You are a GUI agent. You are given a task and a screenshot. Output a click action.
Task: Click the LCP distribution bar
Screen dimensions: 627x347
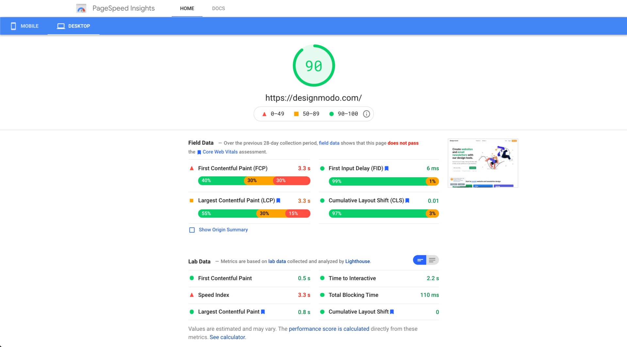pyautogui.click(x=254, y=214)
